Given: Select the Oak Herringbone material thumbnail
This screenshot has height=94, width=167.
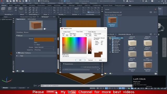Looking at the screenshot, I should click(148, 54).
